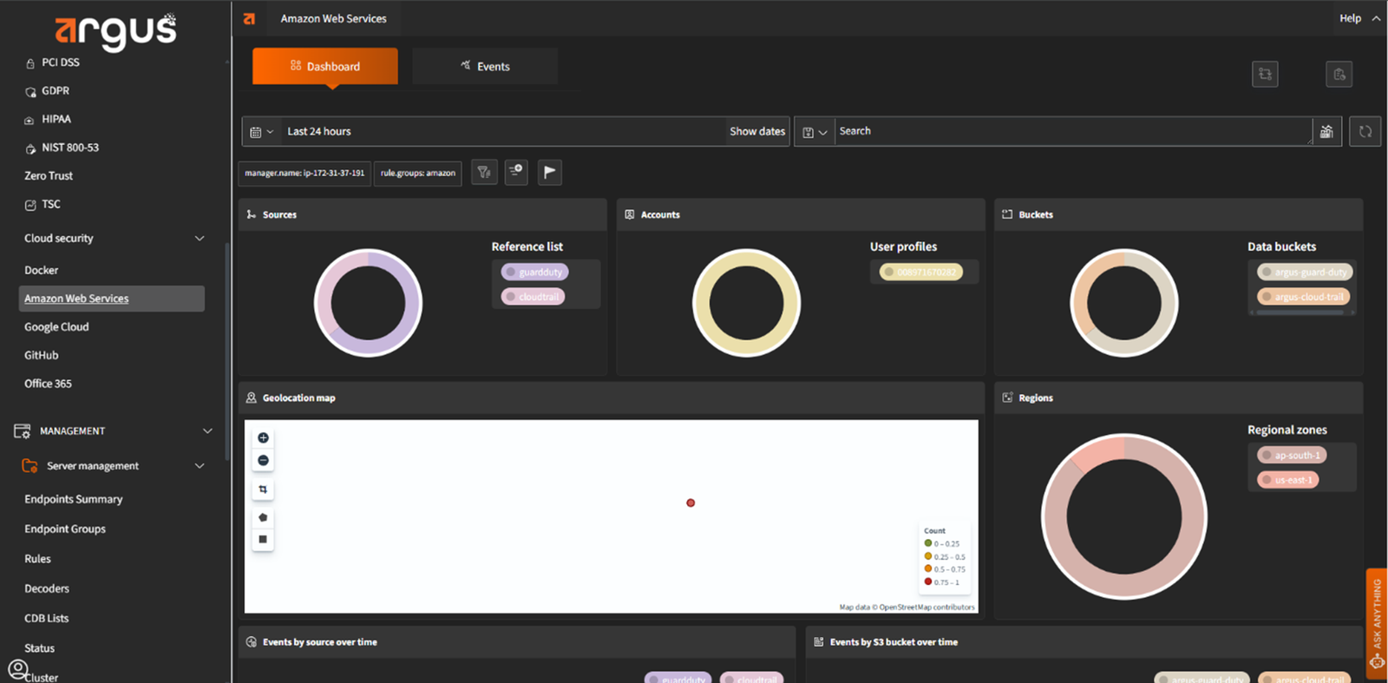Zoom in on the geolocation map
1388x683 pixels.
tap(263, 438)
